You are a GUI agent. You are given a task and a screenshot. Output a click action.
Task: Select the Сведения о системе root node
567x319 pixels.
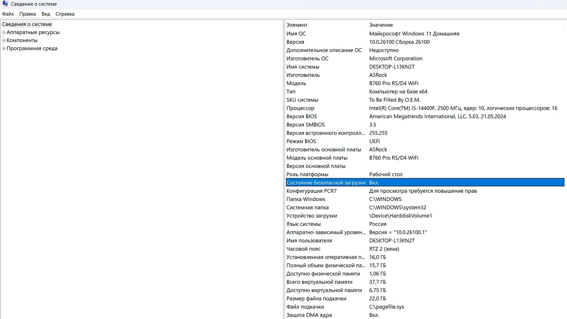click(27, 24)
